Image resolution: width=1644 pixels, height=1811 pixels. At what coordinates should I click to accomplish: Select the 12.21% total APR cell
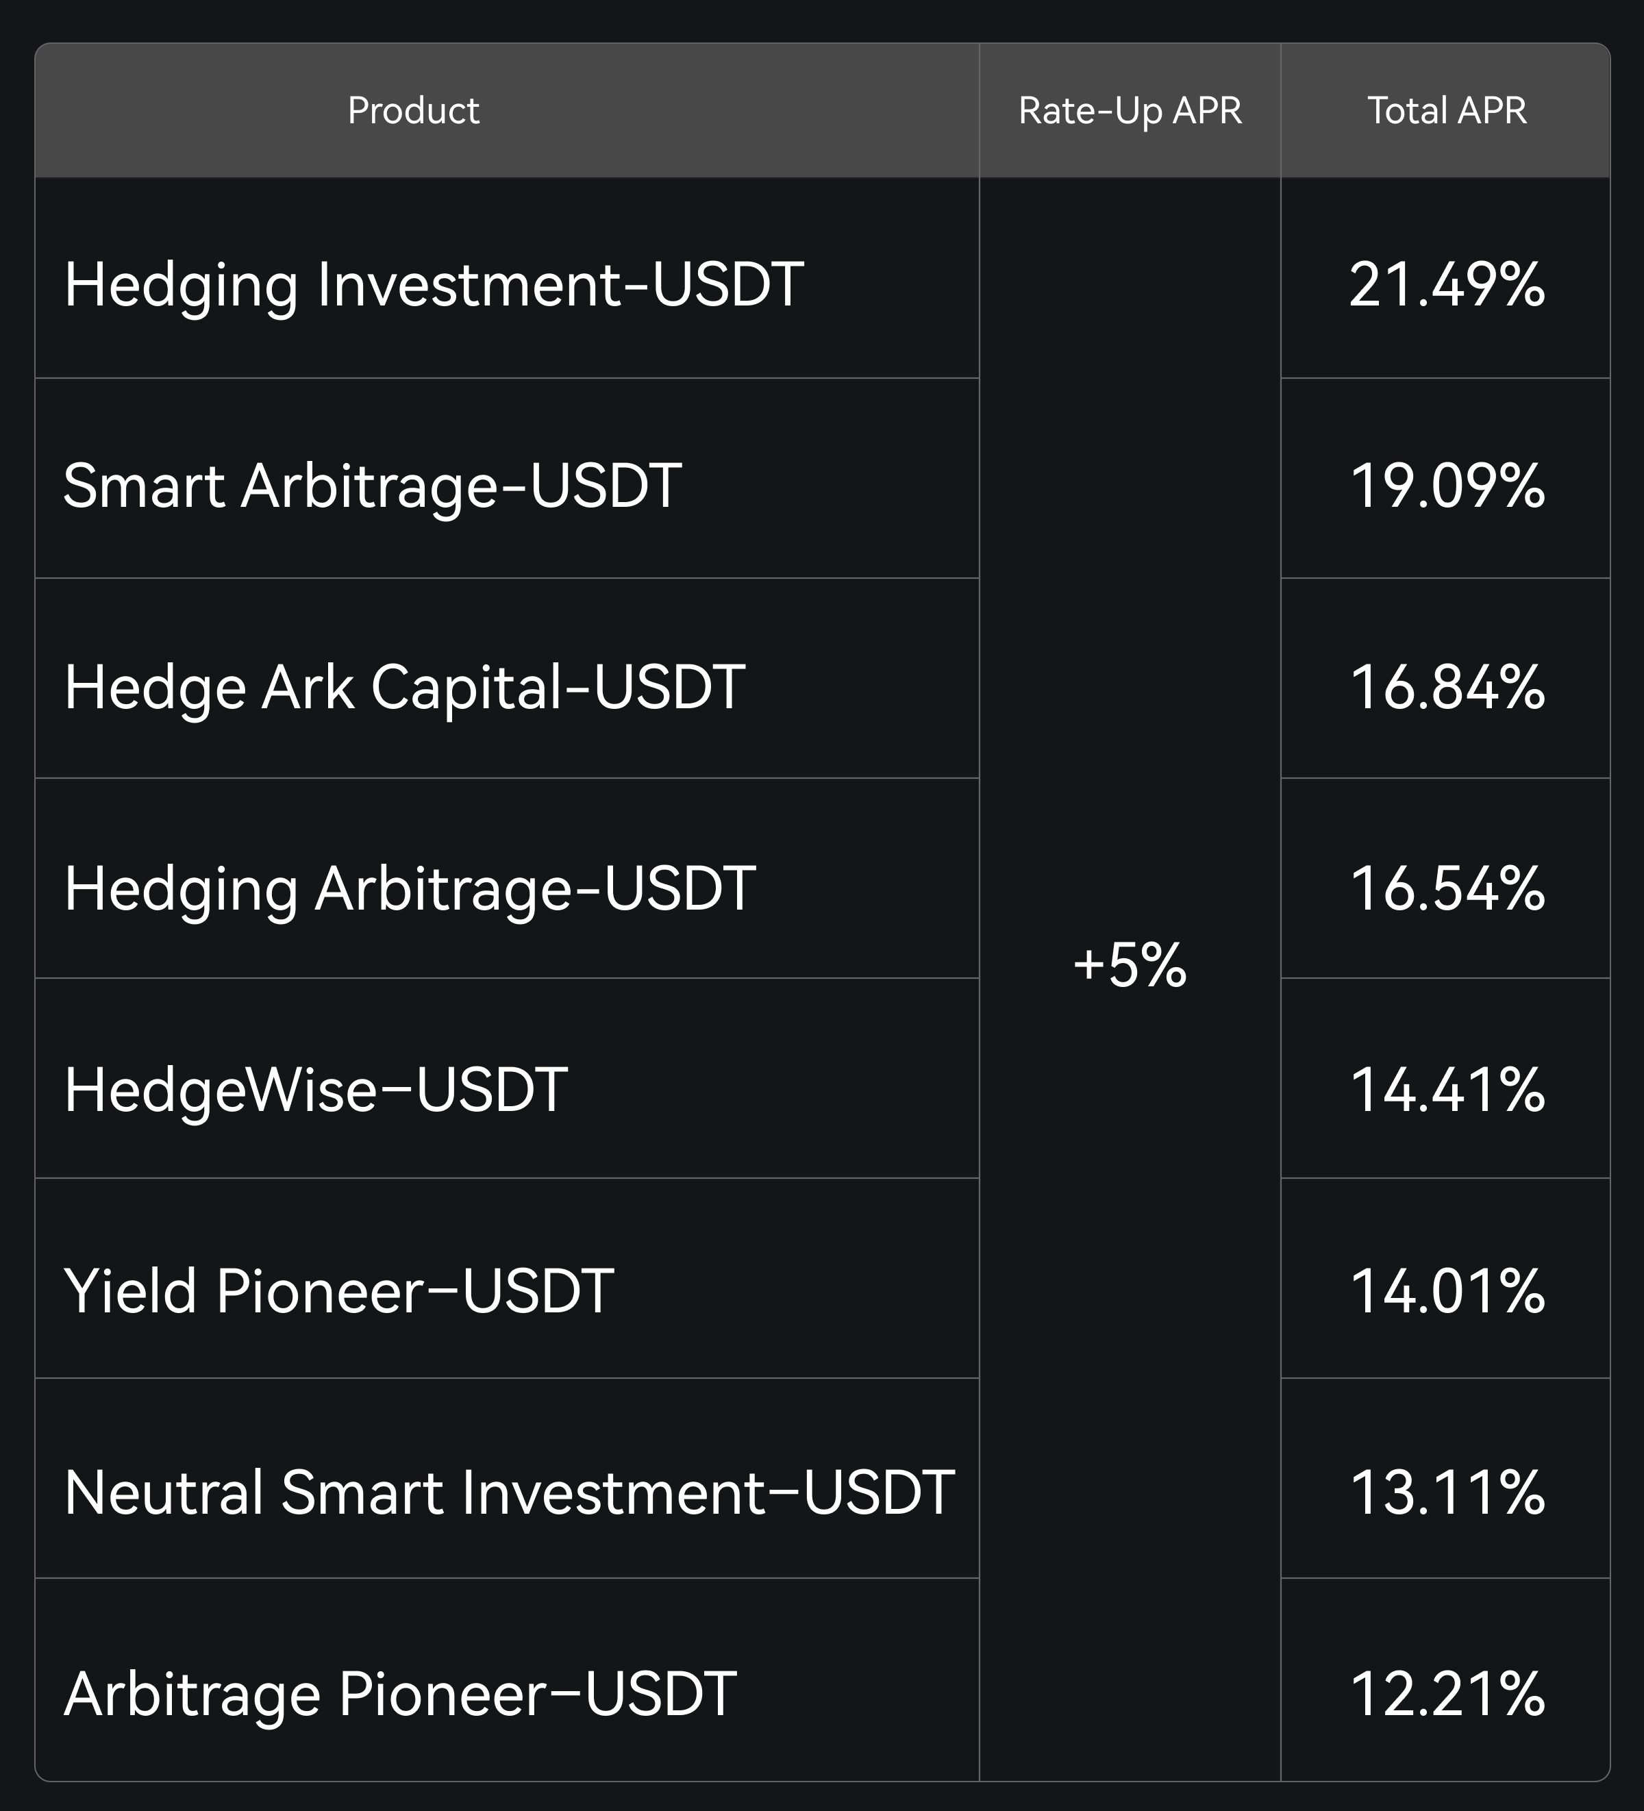(x=1445, y=1693)
